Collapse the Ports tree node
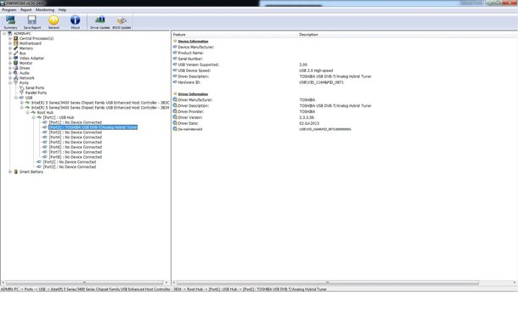This screenshot has width=518, height=326. click(10, 83)
